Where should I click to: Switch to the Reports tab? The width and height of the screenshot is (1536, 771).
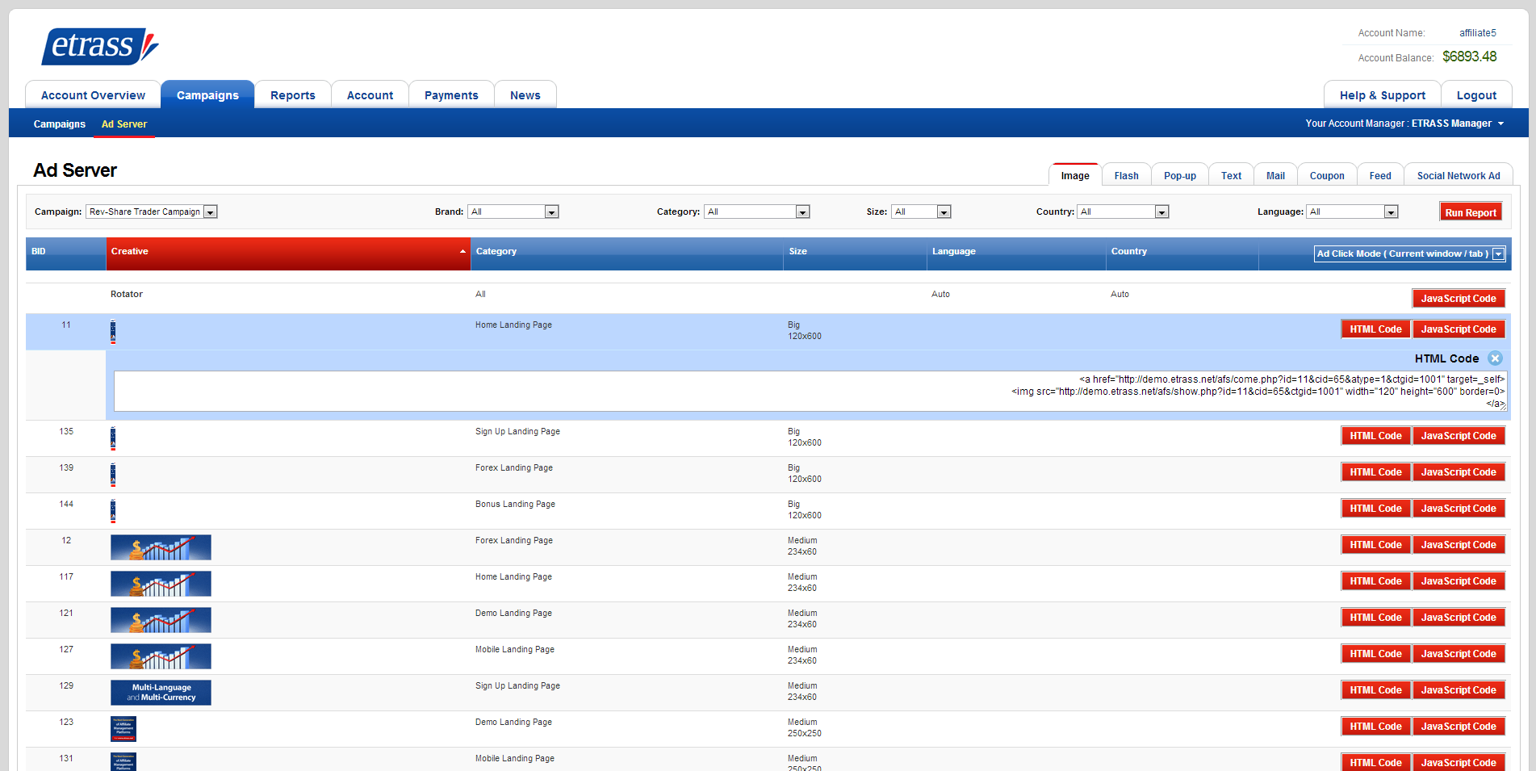[x=292, y=95]
